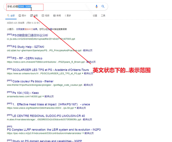The width and height of the screenshot is (172, 142).
Task: Click the old.sztaki.hu URL text
Action: (x=44, y=51)
